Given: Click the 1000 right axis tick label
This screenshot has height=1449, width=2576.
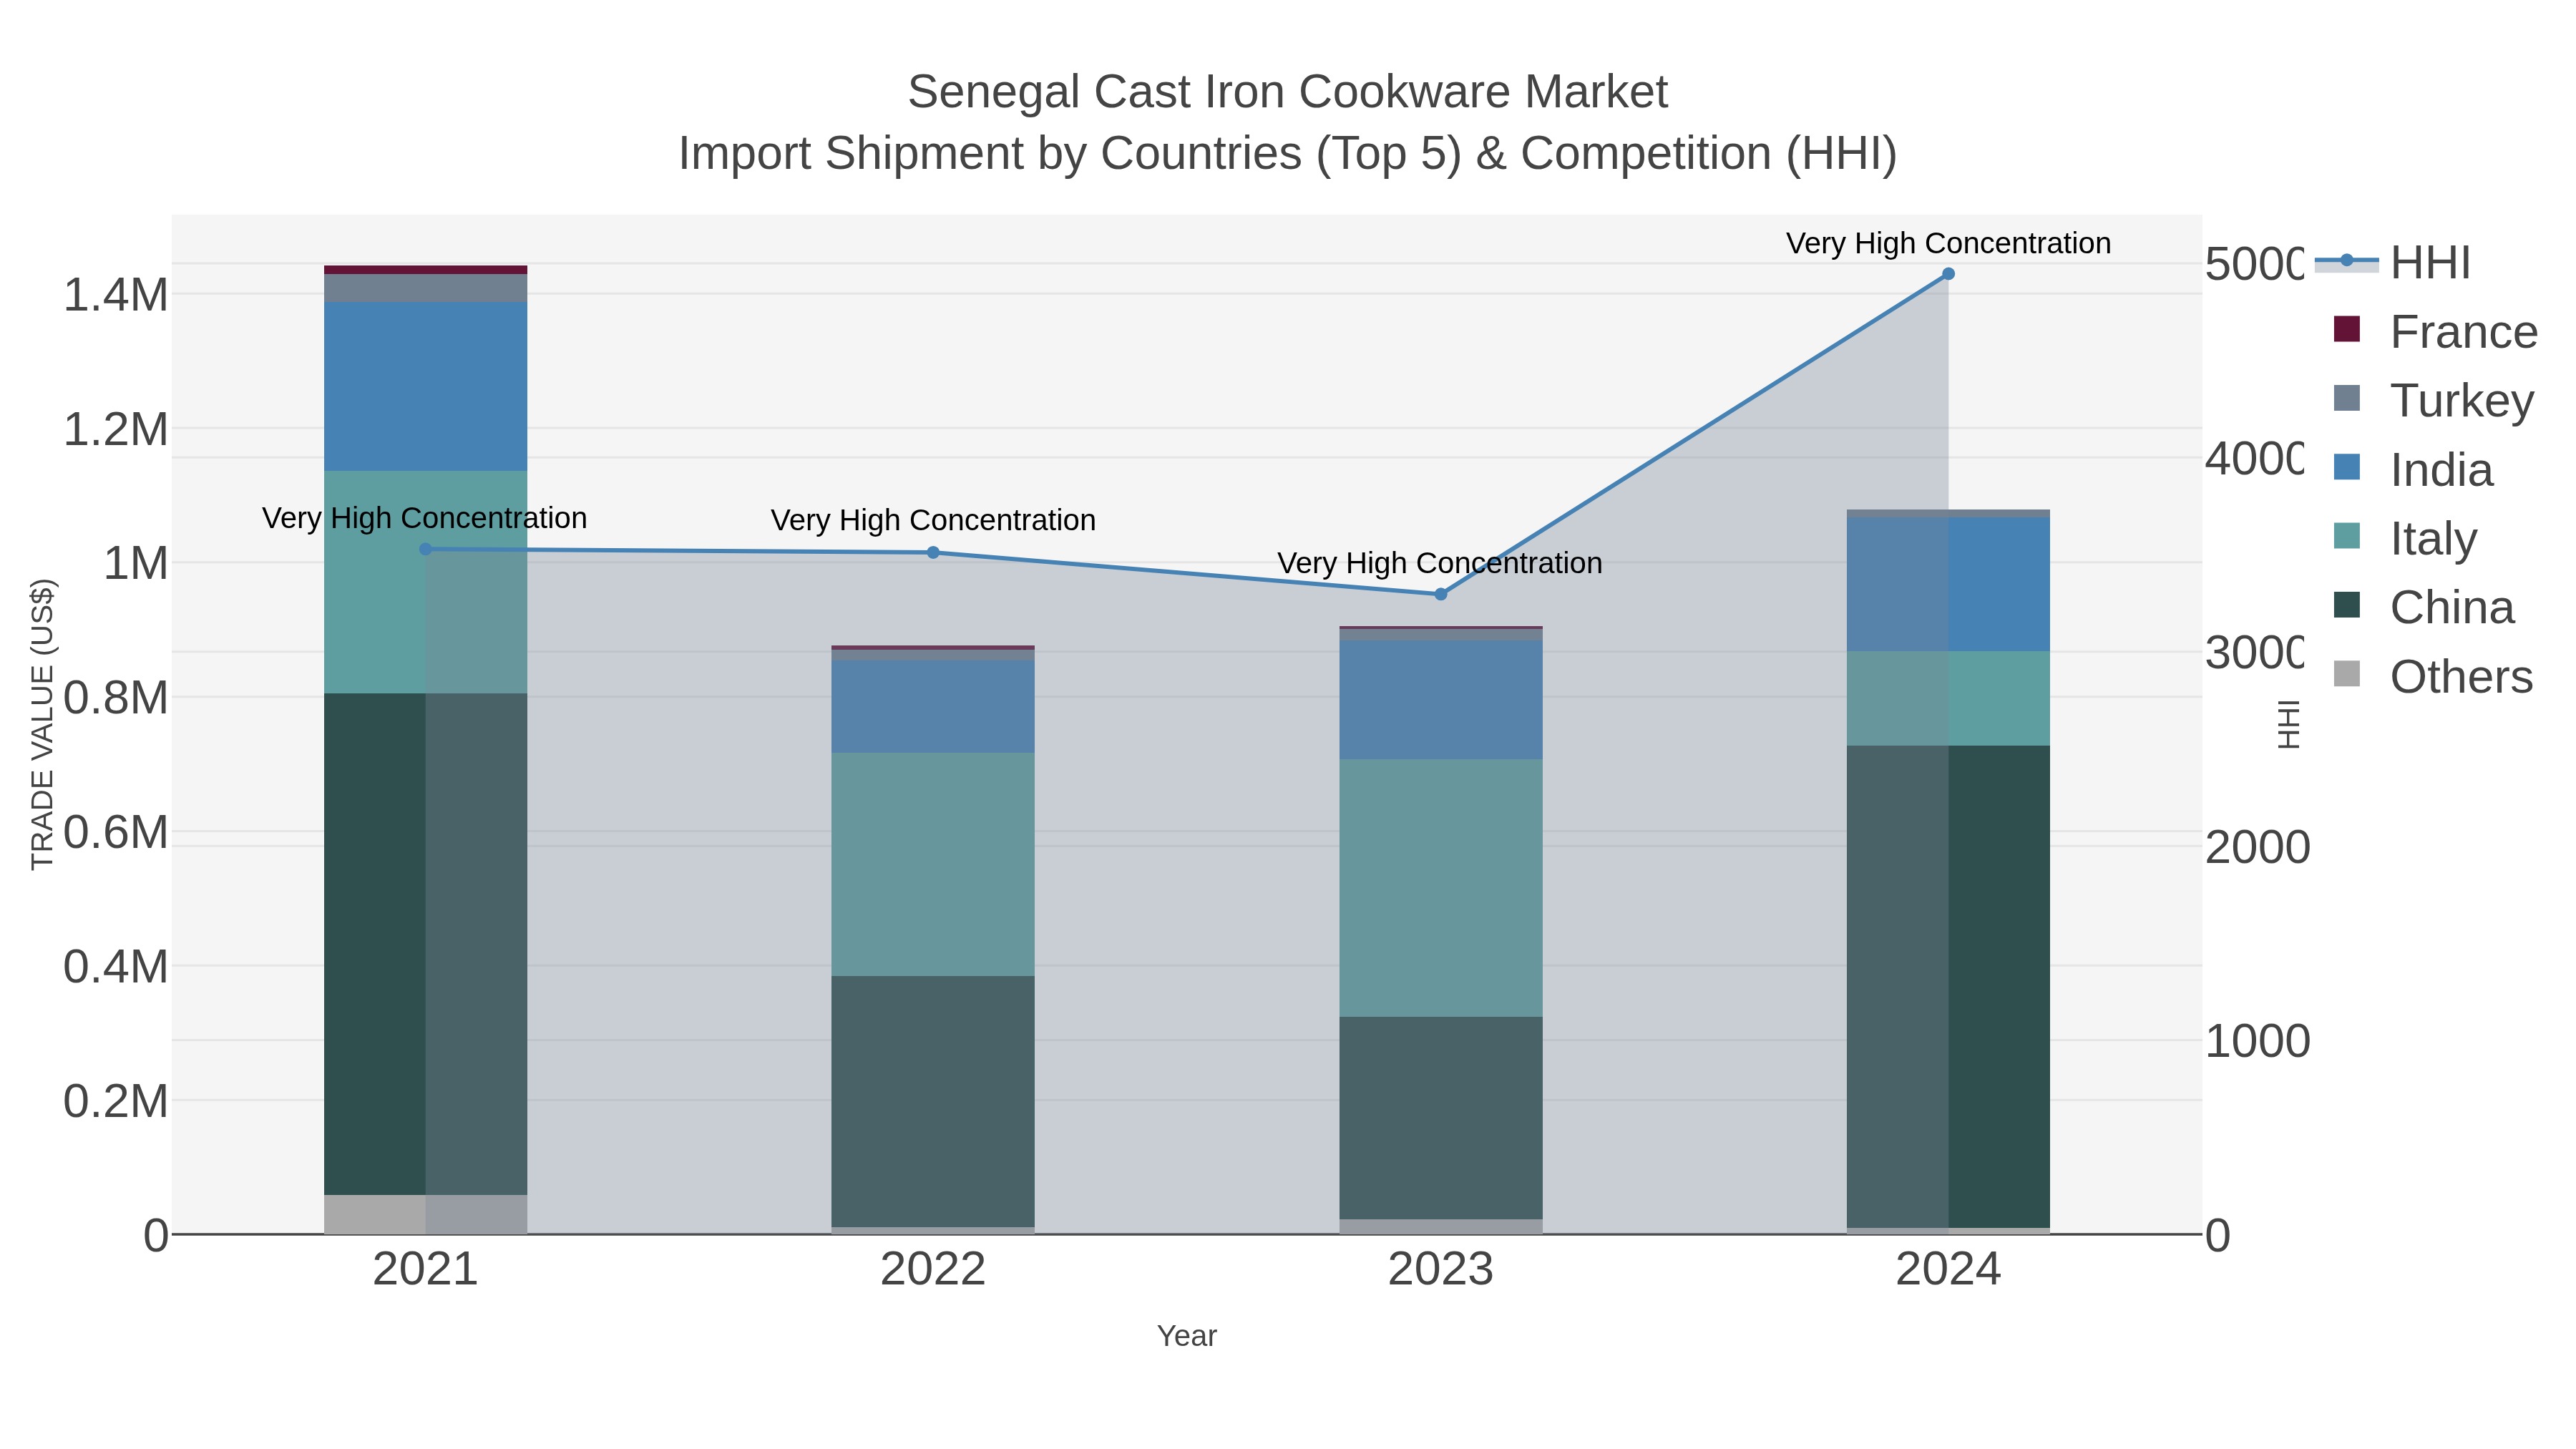Looking at the screenshot, I should tap(2258, 1041).
